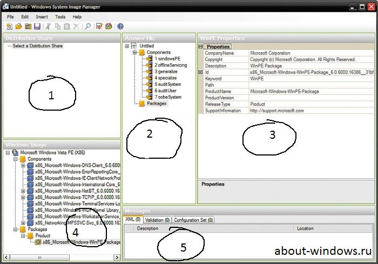Open the Help menu

tap(77, 17)
